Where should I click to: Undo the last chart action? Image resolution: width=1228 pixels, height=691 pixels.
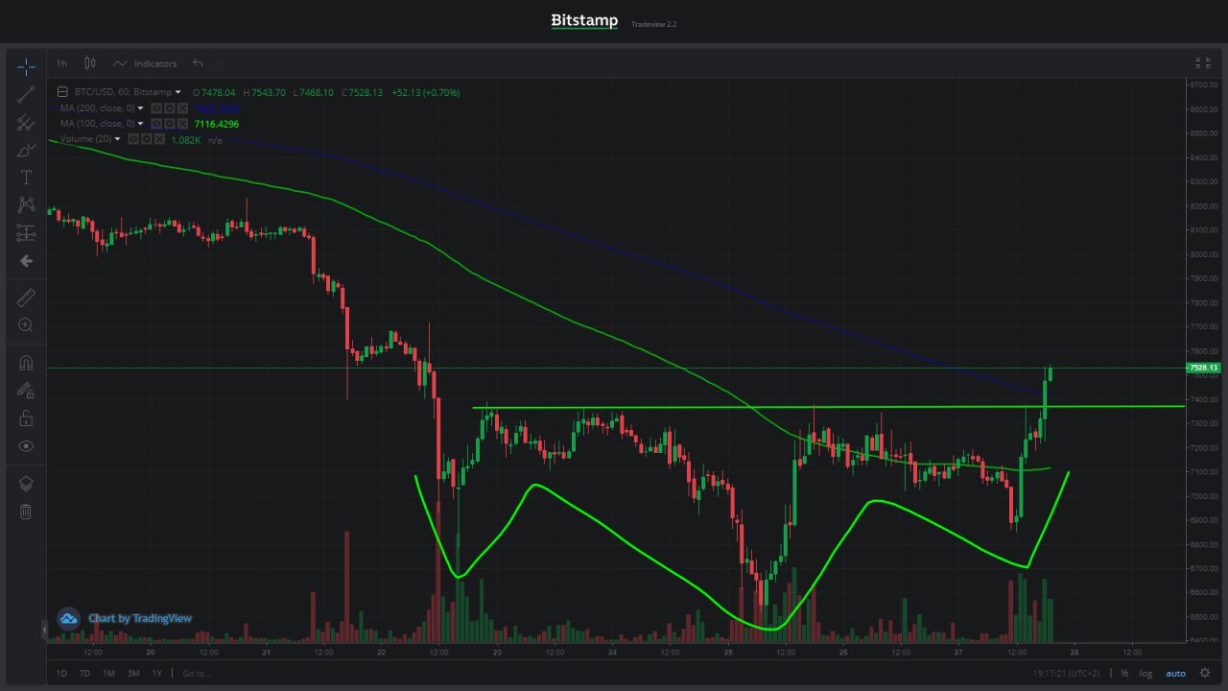tap(198, 63)
